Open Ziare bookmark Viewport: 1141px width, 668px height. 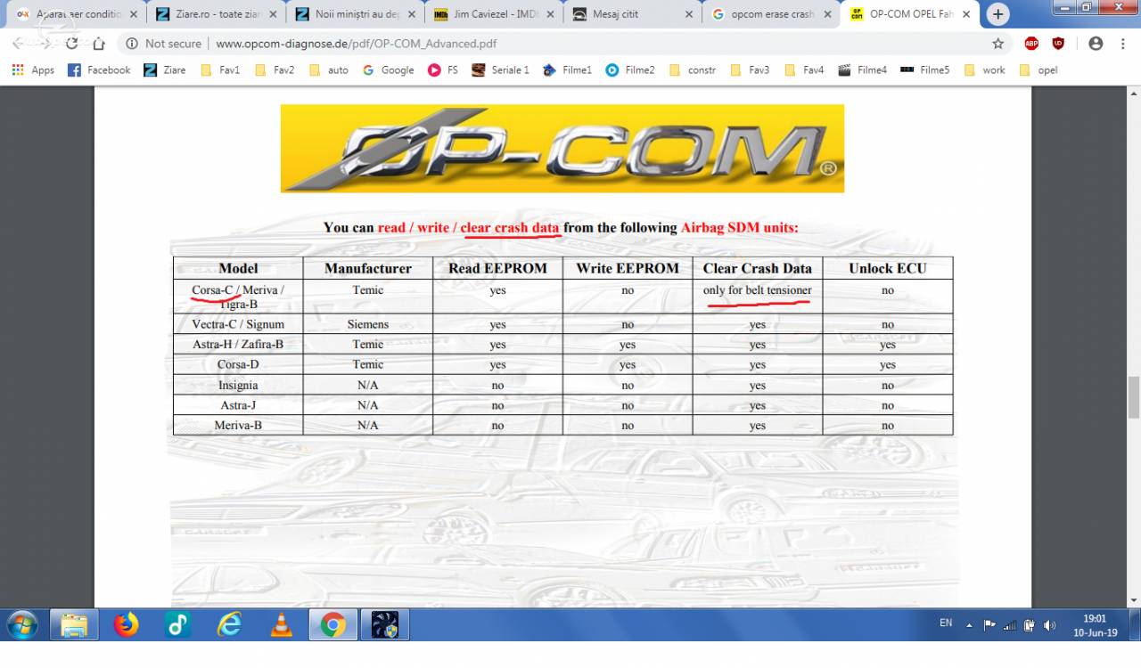pyautogui.click(x=165, y=70)
